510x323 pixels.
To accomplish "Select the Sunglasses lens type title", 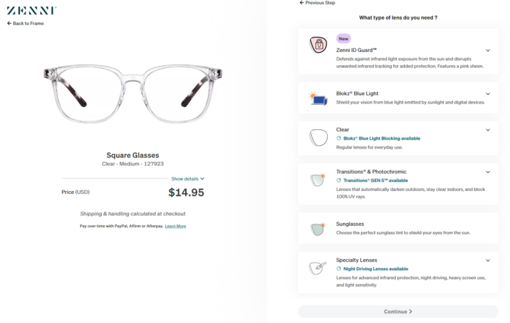I will (x=351, y=224).
